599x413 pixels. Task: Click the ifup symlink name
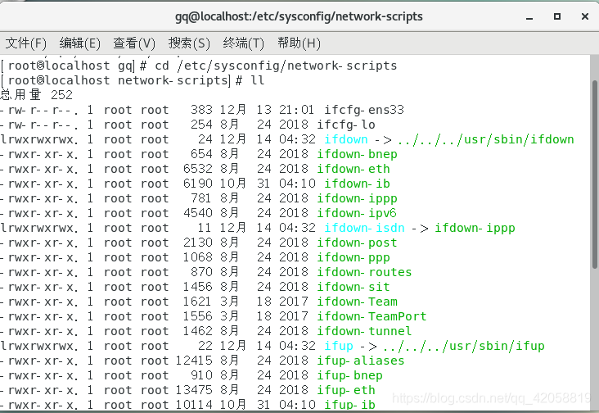(x=339, y=346)
